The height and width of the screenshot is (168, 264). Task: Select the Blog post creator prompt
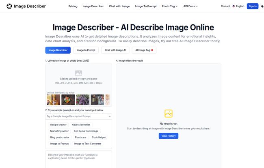[60, 138]
